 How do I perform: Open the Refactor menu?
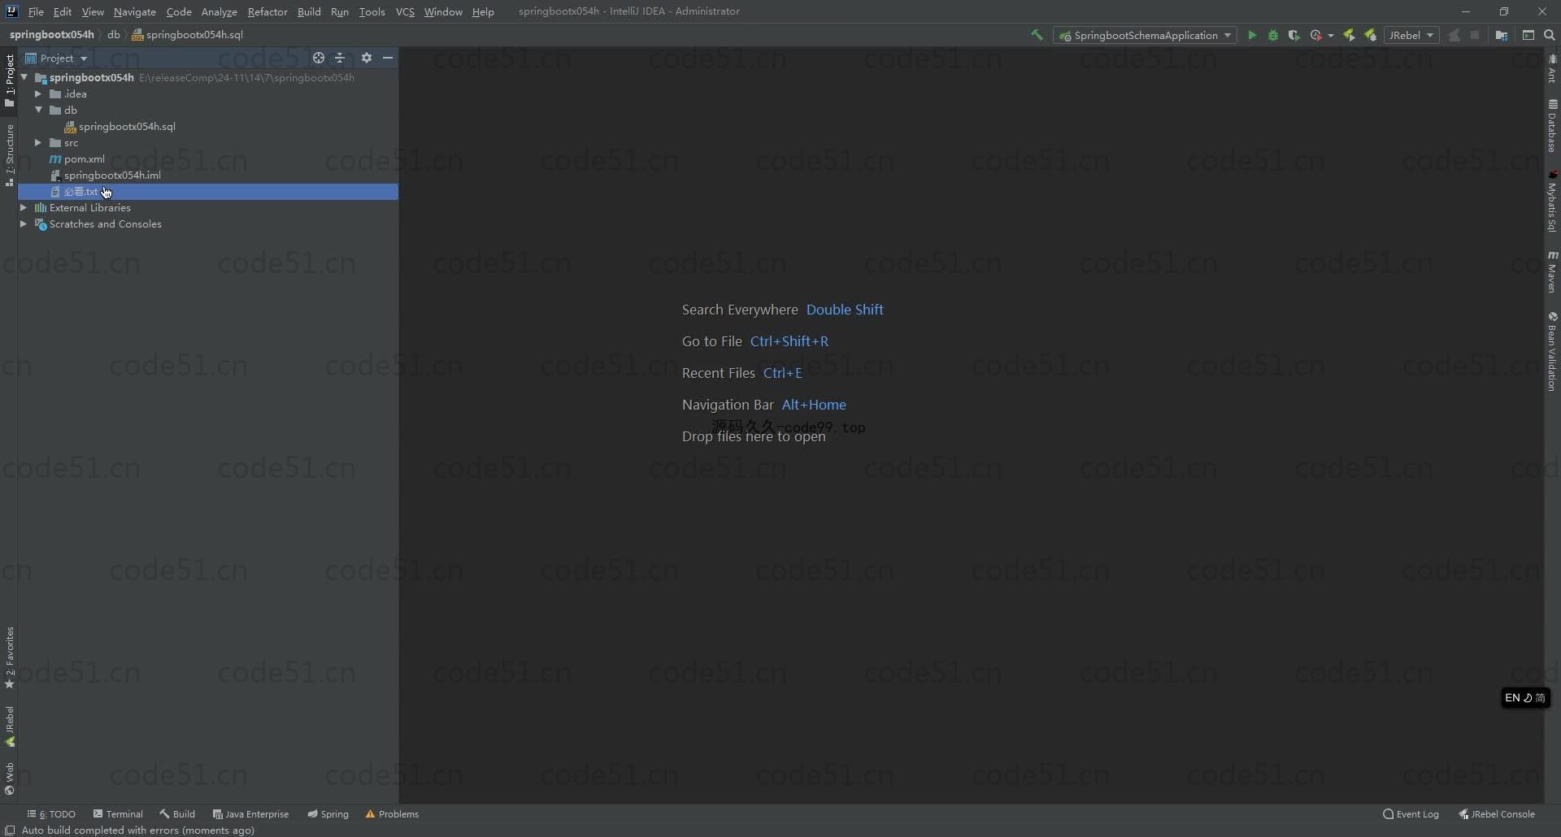(267, 11)
